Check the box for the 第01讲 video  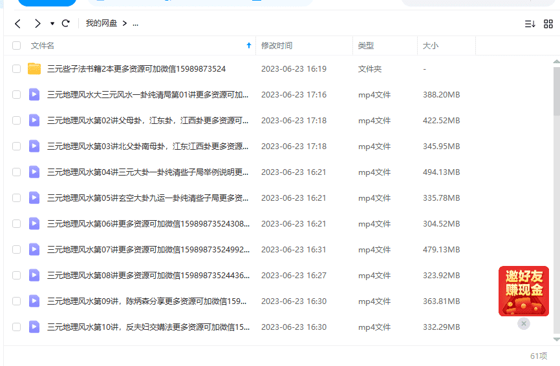[17, 95]
